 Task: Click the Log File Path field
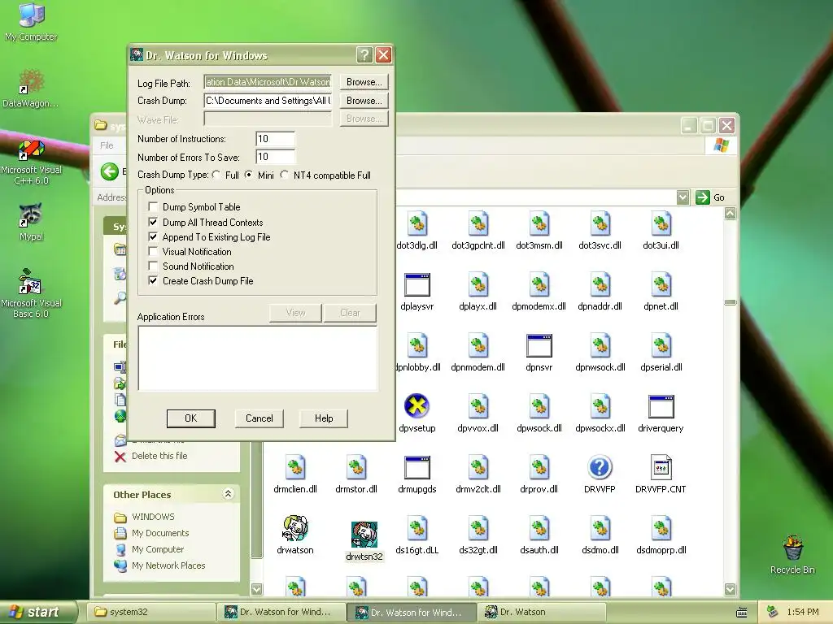268,82
